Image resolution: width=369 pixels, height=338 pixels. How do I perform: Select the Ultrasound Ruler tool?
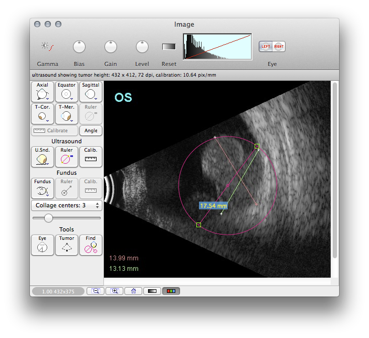(x=67, y=157)
